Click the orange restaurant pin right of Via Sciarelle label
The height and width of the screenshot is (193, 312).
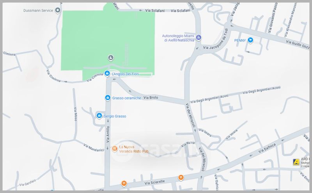[181, 177]
